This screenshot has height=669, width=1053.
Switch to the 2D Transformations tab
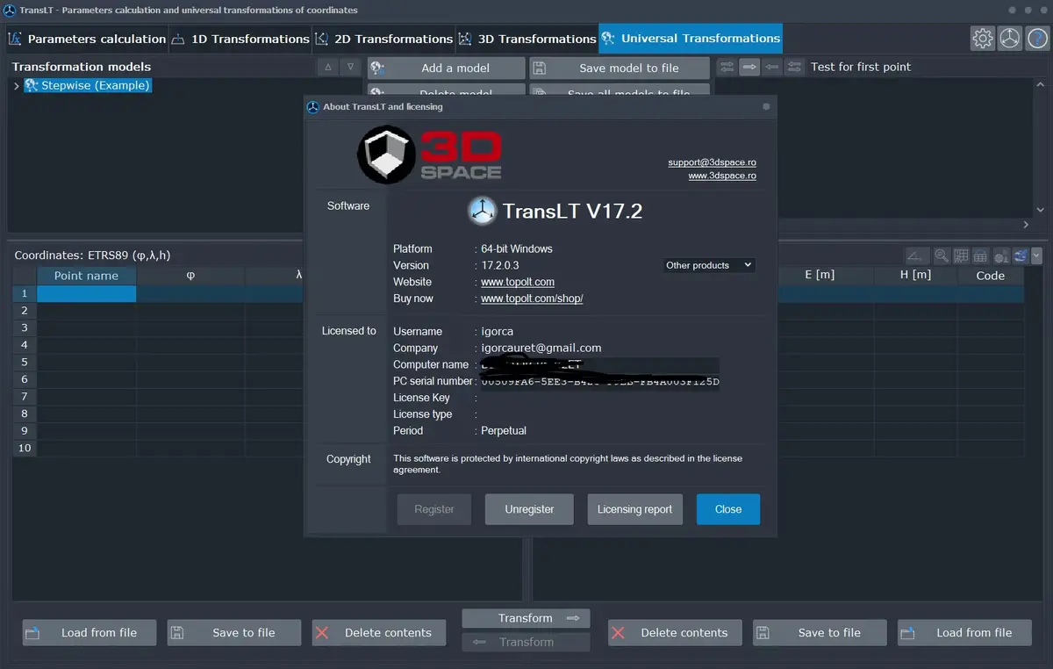383,39
